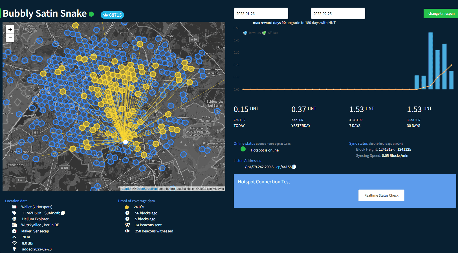The image size is (458, 253).
Task: Click the antenna icon beside 14 Beacons sent
Action: pyautogui.click(x=127, y=225)
